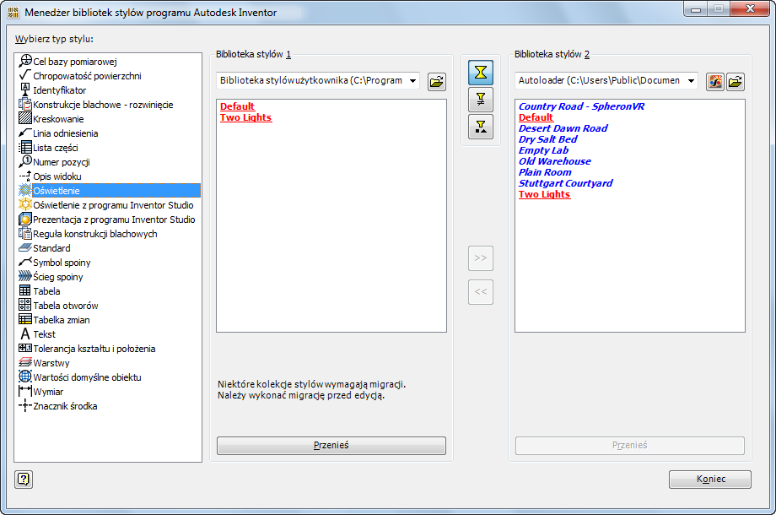
Task: Create new style library icon in library 2
Action: coord(715,81)
